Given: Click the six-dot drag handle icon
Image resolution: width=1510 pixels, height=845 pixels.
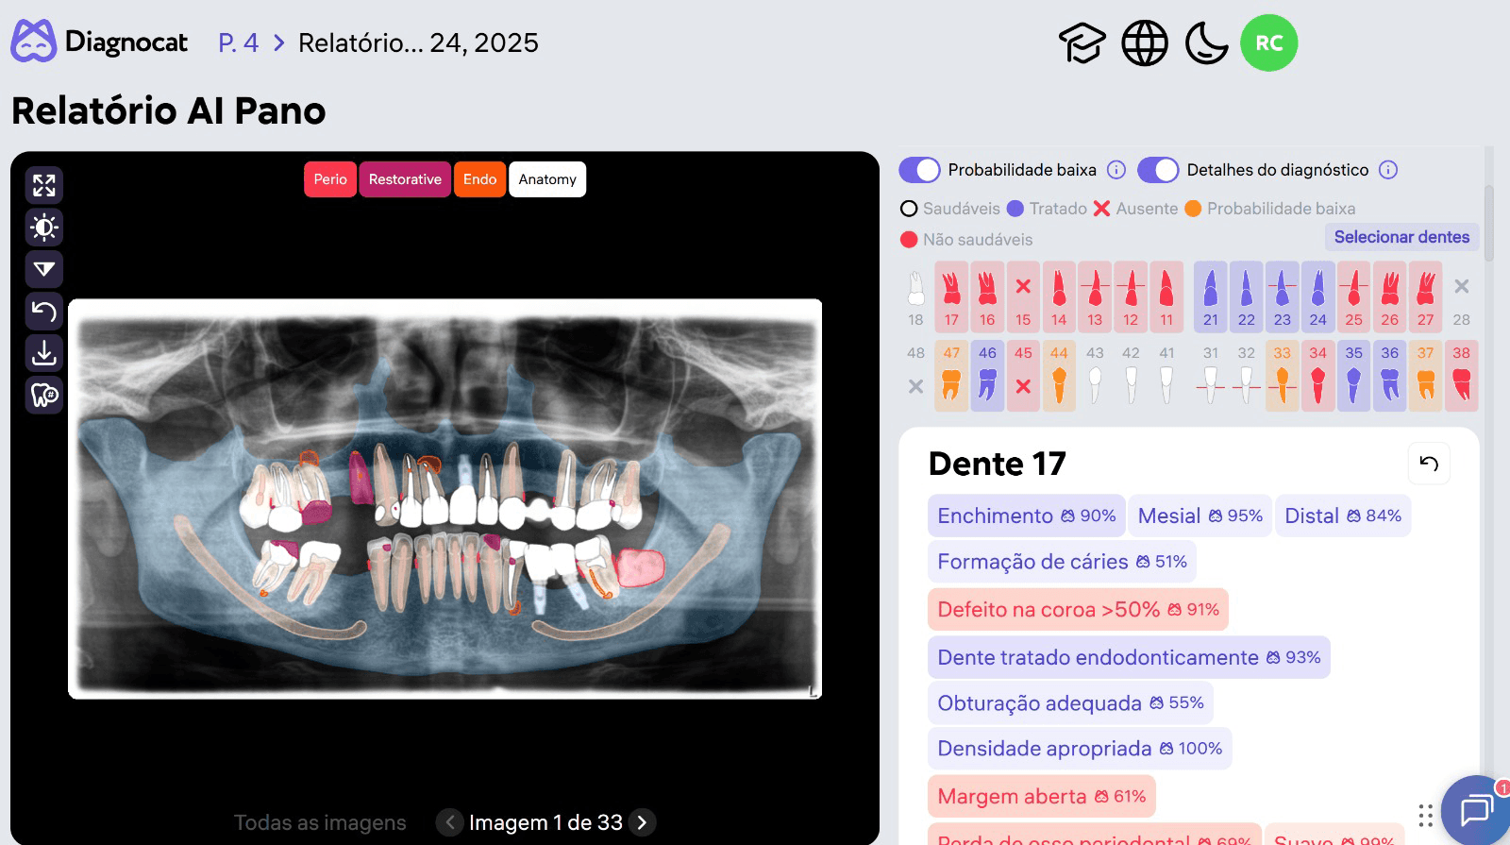Looking at the screenshot, I should tap(1425, 815).
